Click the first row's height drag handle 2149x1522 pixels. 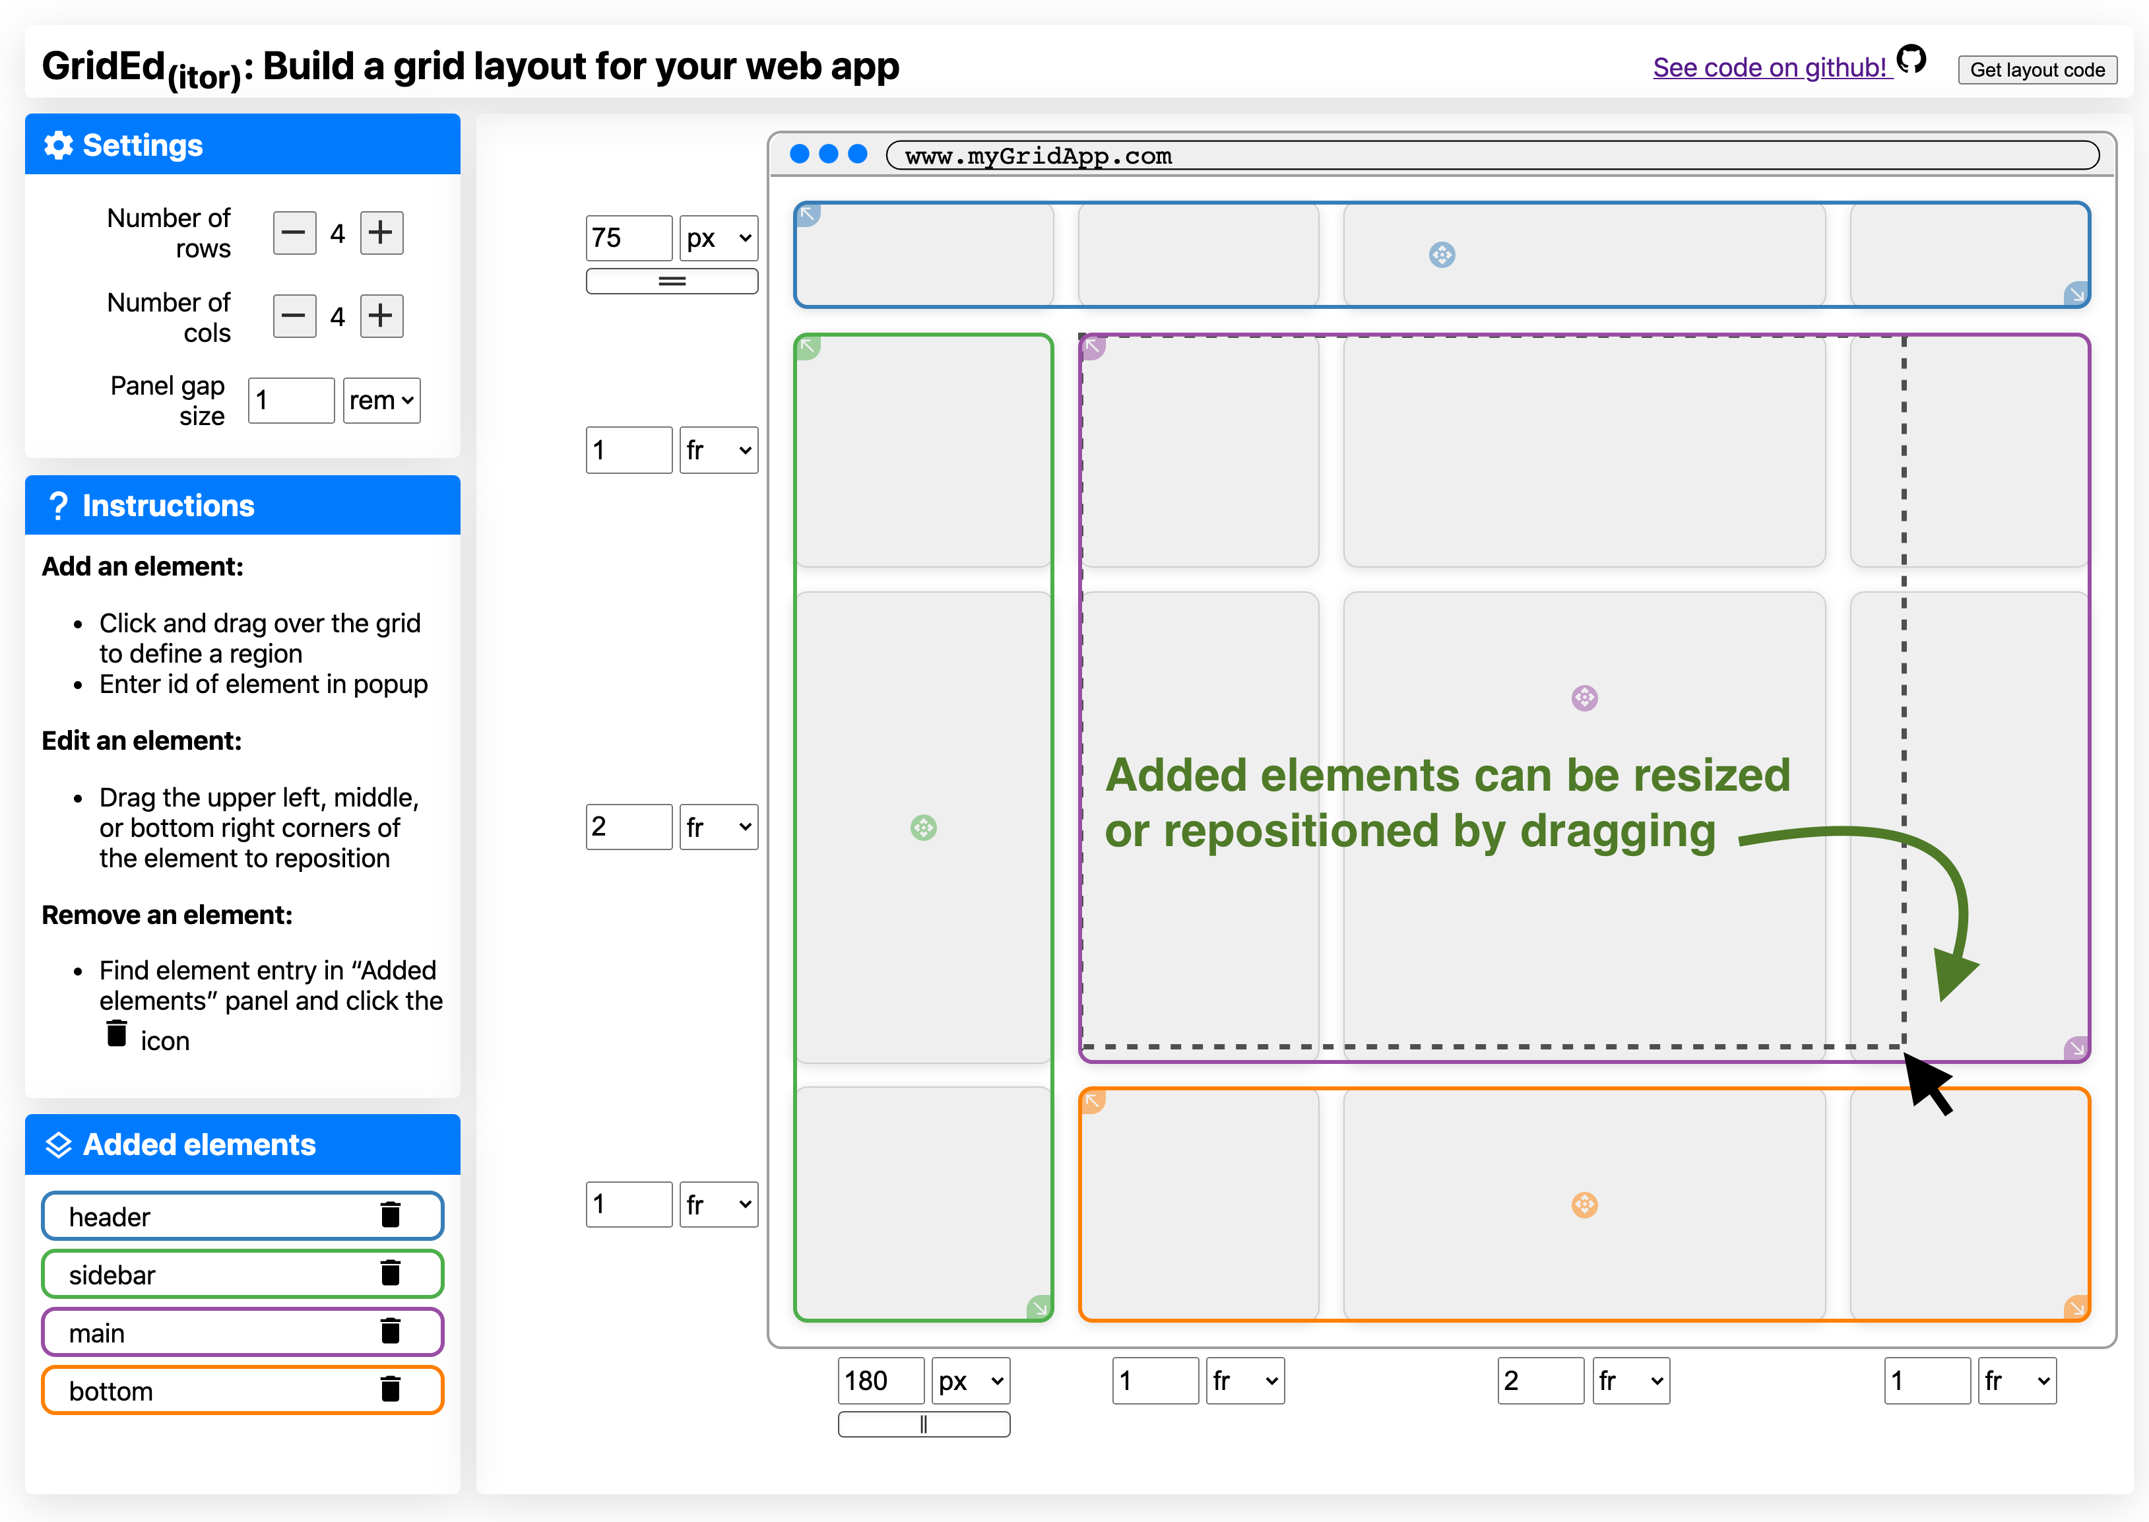672,281
